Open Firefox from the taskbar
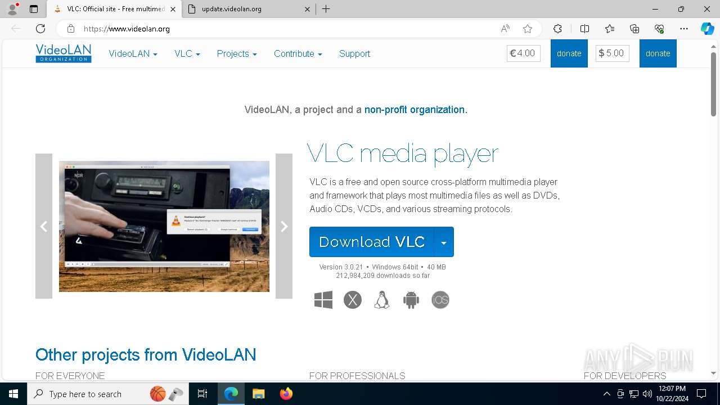Screen dimensions: 720x405 tap(286, 394)
